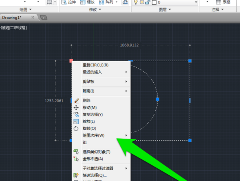Open the hatch tool dropdown arrow
240x181 pixels.
click(x=55, y=2)
